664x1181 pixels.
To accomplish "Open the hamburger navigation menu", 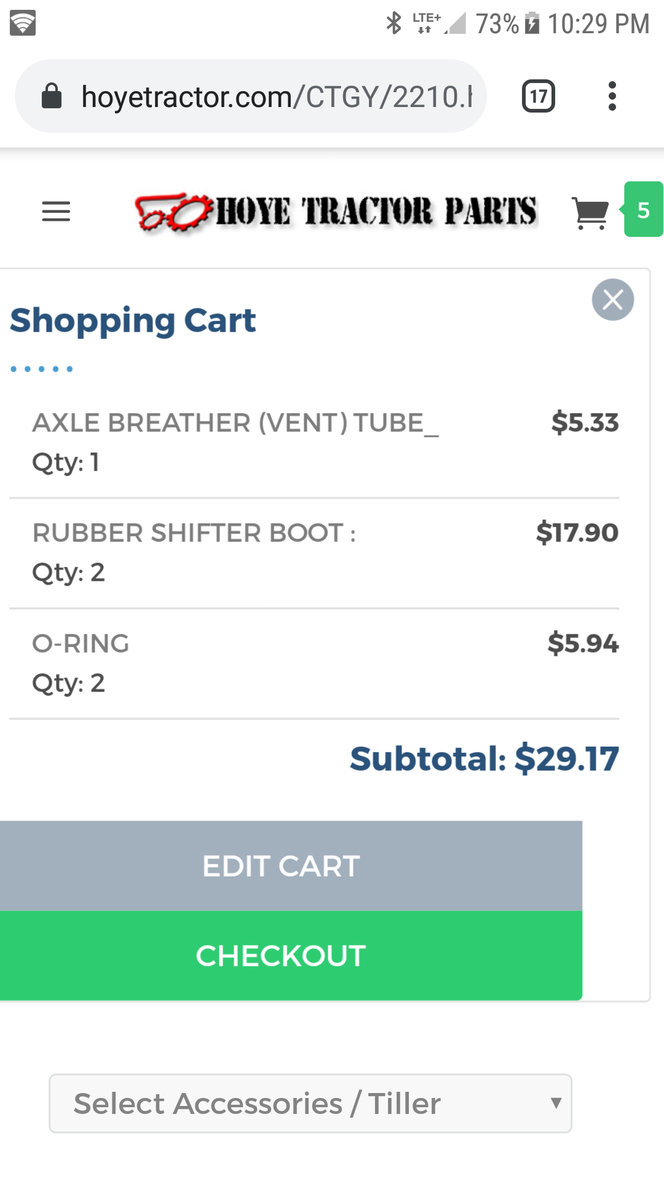I will [x=56, y=212].
